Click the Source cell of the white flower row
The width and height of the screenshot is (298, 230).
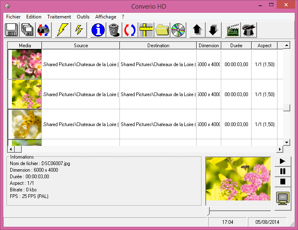[81, 124]
